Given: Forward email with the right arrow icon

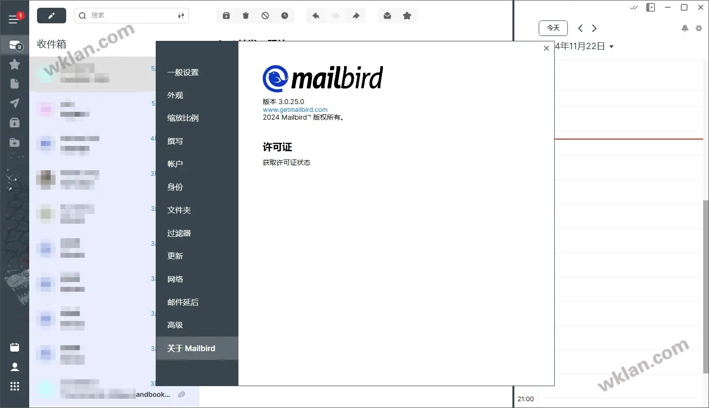Looking at the screenshot, I should pos(356,16).
